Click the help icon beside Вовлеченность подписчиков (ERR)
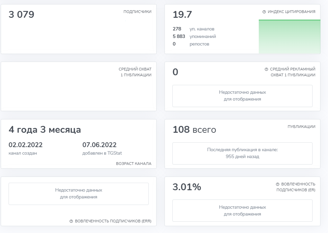 tap(71, 221)
